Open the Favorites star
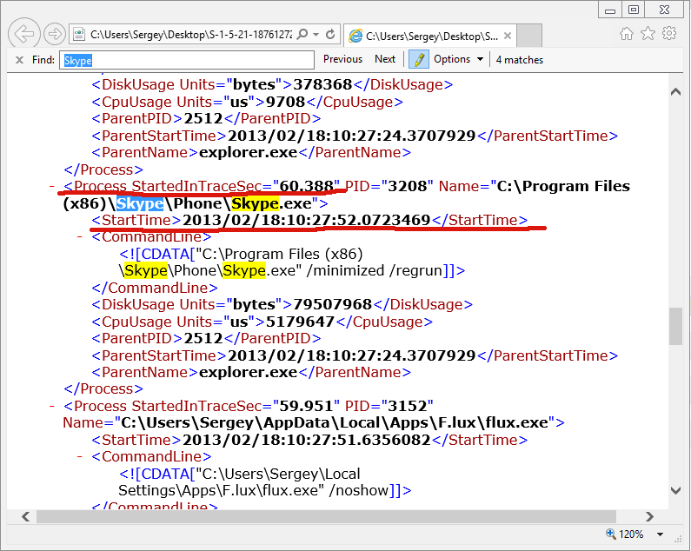 (x=648, y=33)
